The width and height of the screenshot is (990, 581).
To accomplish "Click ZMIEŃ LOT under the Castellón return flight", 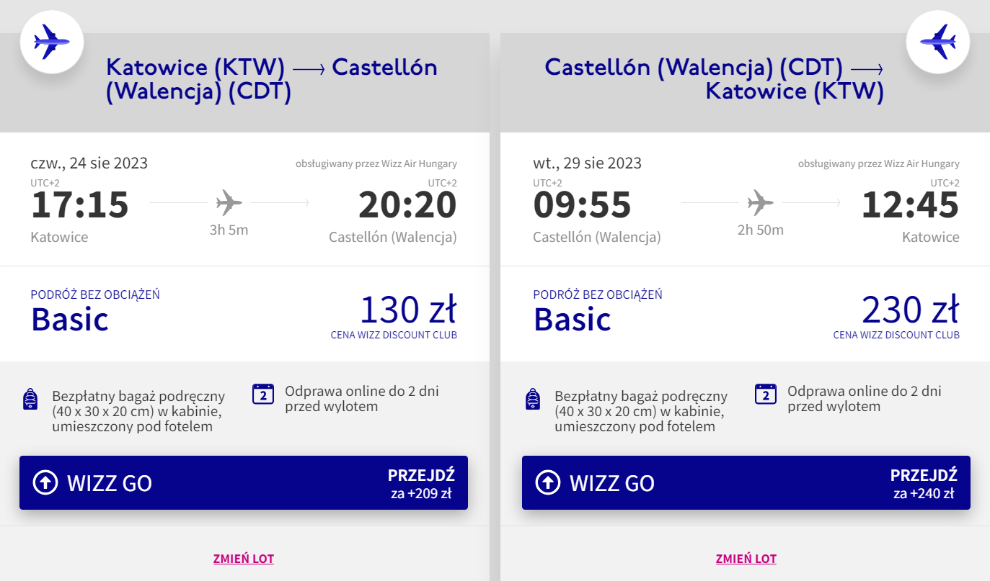I will point(746,559).
